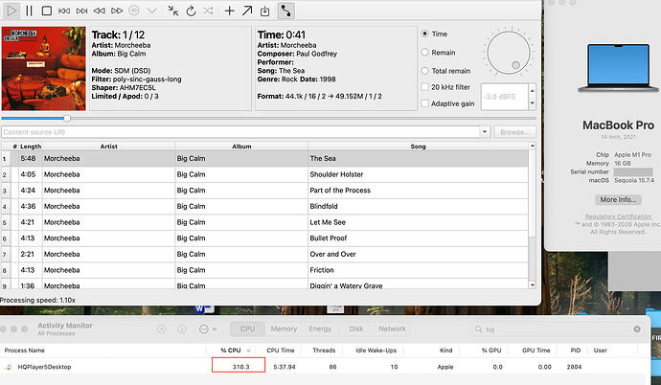Select the HQPlayer5Desktop process row

tap(323, 367)
